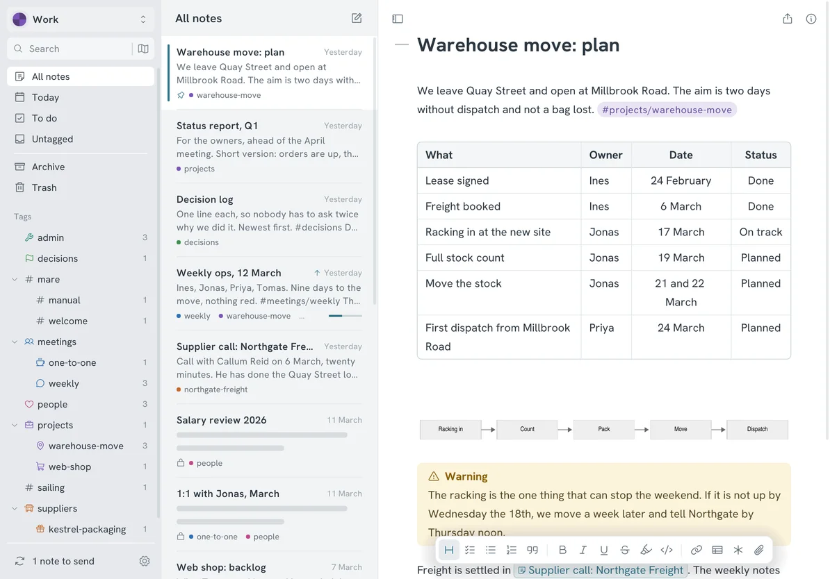This screenshot has width=830, height=579.
Task: Follow the #projects/warehouse-move tag link
Action: point(667,110)
